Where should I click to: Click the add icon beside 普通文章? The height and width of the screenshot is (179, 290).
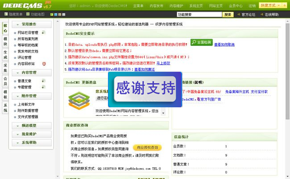(43, 81)
